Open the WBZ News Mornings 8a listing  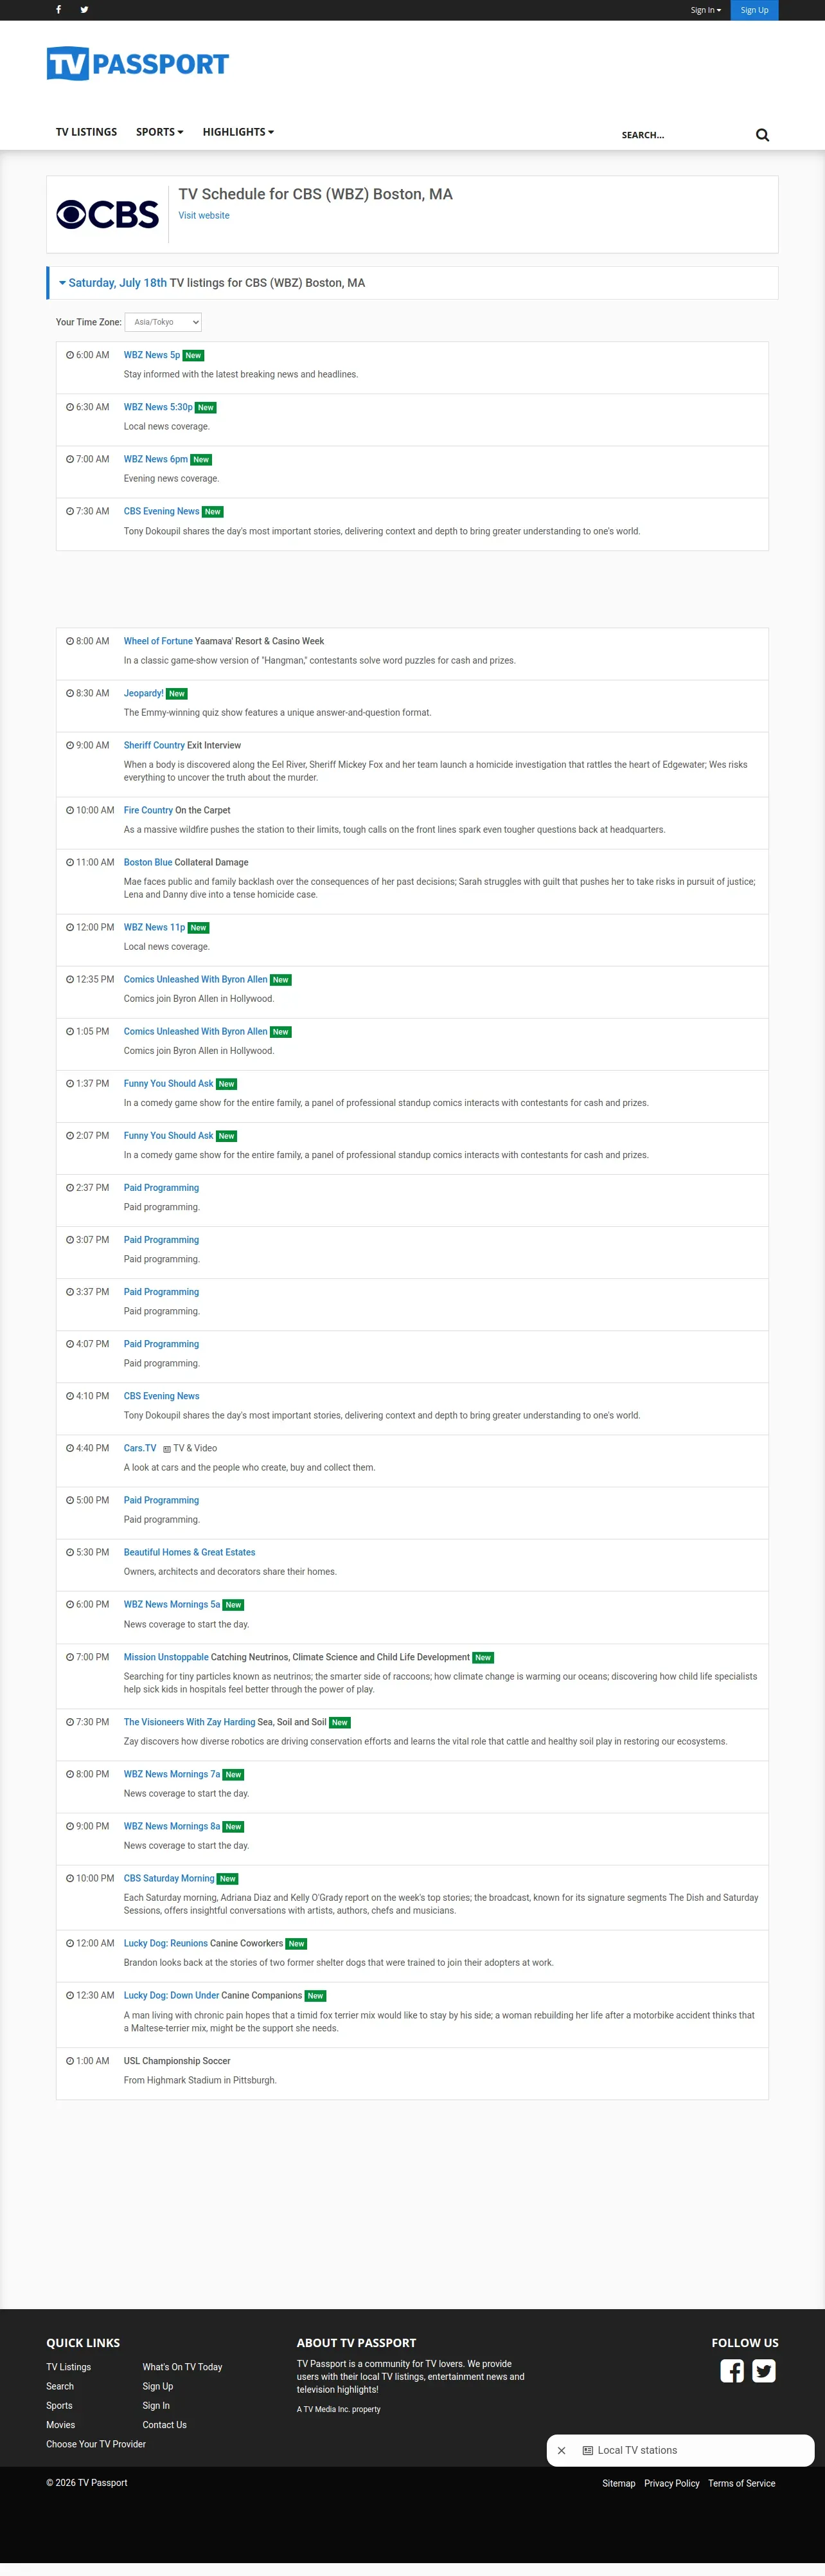click(x=172, y=1826)
